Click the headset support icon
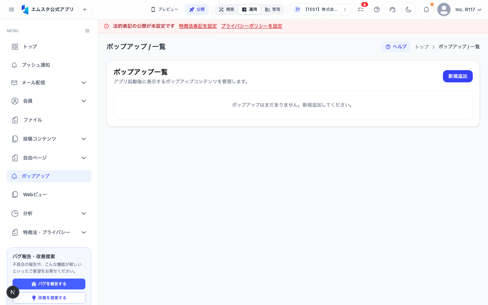The width and height of the screenshot is (488, 305). pyautogui.click(x=392, y=9)
